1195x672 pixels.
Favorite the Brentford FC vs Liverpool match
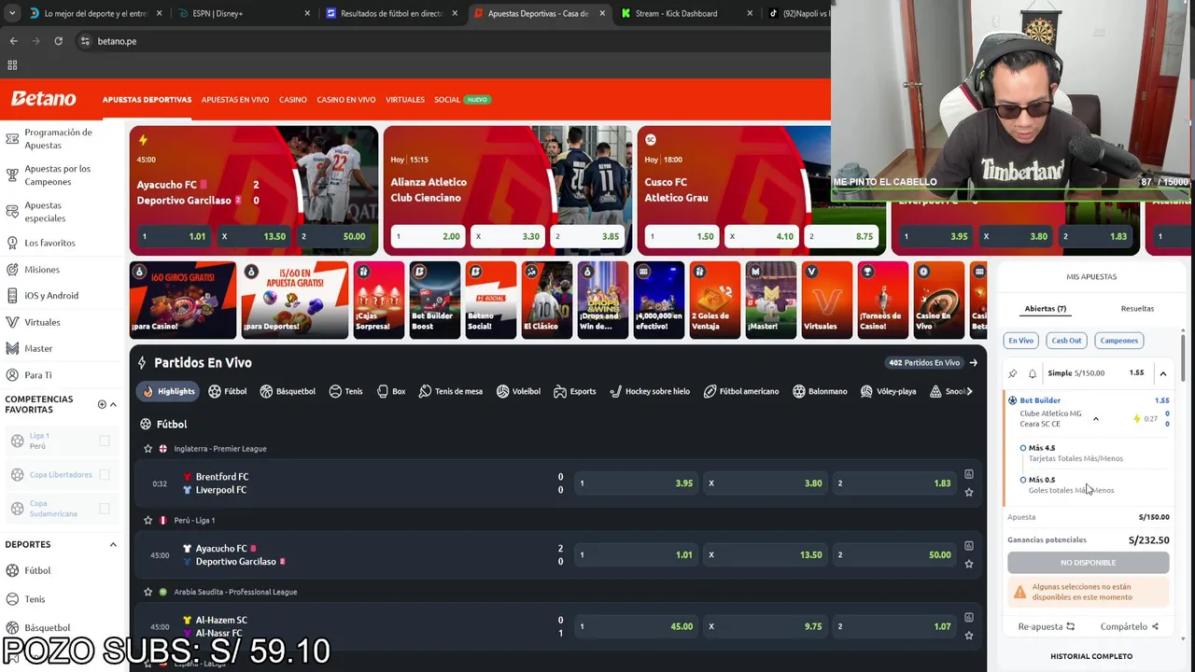(x=969, y=492)
